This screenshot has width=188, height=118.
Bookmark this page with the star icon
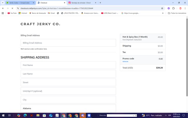point(162,8)
